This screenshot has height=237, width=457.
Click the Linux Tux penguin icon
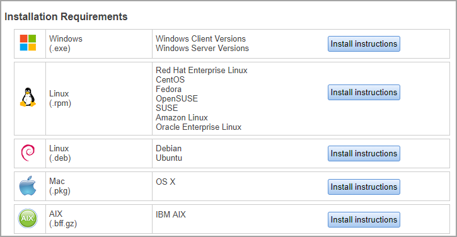pyautogui.click(x=28, y=97)
